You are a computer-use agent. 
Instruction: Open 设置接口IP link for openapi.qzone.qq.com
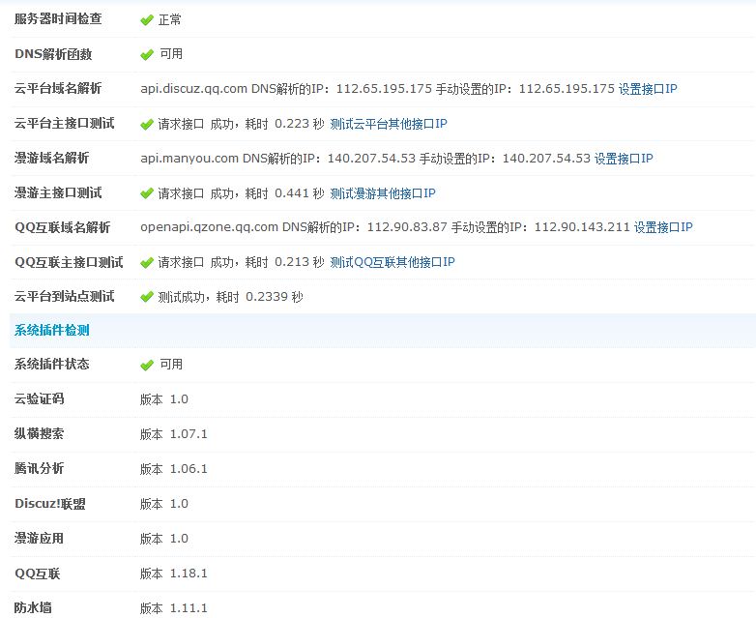click(x=663, y=227)
